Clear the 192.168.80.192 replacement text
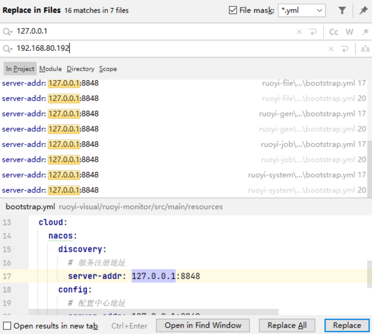The height and width of the screenshot is (334, 372). [331, 49]
